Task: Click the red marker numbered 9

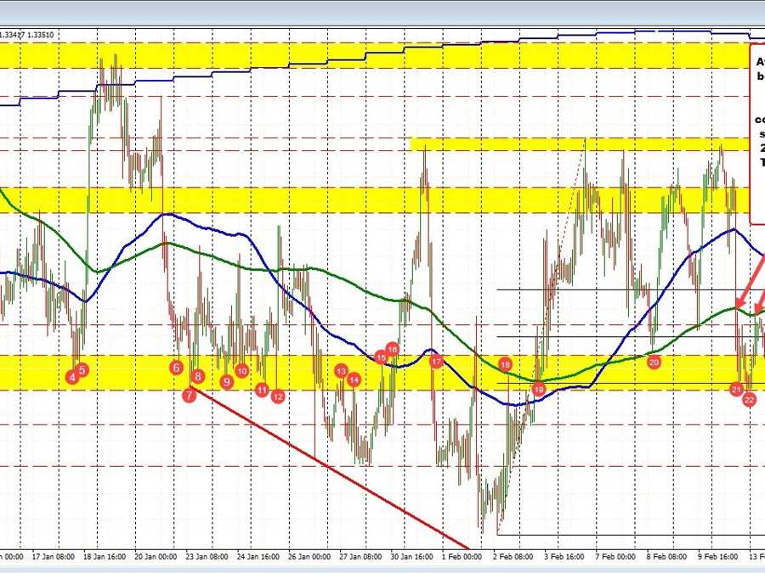Action: (x=227, y=382)
